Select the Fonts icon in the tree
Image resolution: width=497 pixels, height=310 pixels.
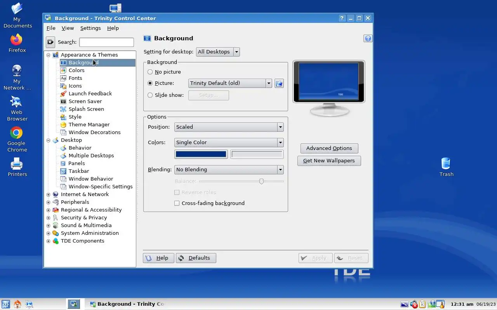[63, 78]
